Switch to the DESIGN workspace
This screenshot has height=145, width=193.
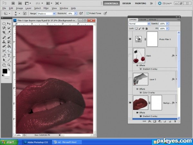point(126,4)
